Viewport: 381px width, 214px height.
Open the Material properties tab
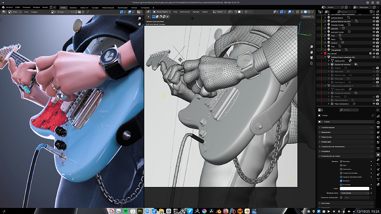tap(378, 184)
